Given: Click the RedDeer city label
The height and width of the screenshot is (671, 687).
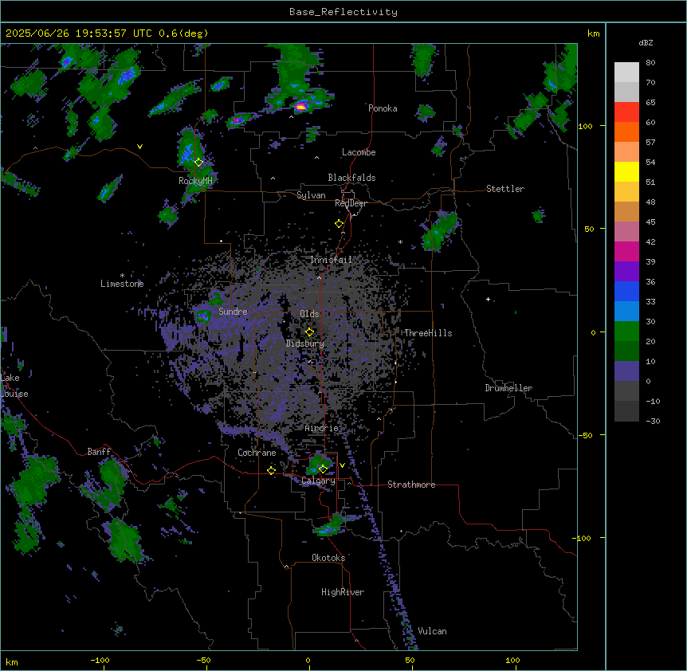Looking at the screenshot, I should tap(351, 203).
